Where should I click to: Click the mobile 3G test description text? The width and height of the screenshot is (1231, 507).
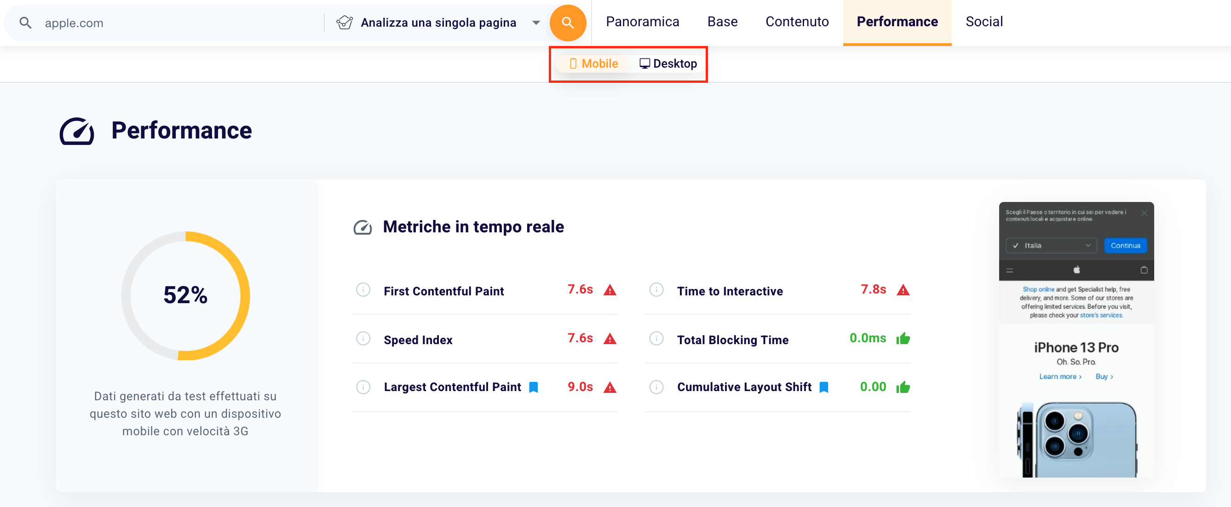(x=185, y=413)
